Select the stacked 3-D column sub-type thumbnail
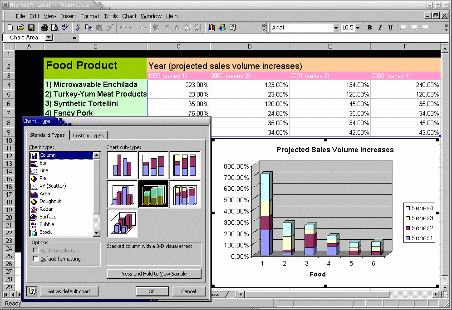 tap(153, 194)
